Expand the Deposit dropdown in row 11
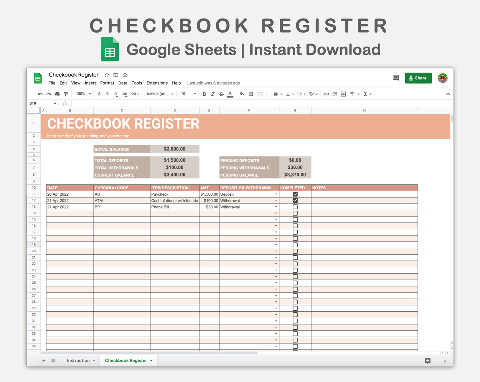 [x=276, y=194]
